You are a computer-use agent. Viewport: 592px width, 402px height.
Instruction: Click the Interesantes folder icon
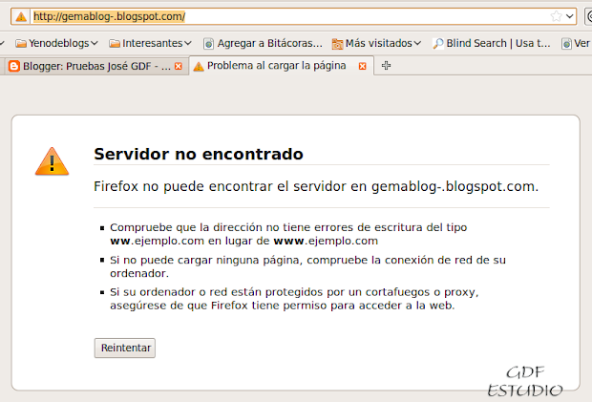pyautogui.click(x=115, y=44)
